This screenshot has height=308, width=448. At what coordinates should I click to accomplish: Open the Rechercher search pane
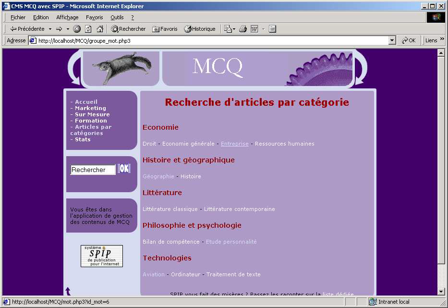128,29
